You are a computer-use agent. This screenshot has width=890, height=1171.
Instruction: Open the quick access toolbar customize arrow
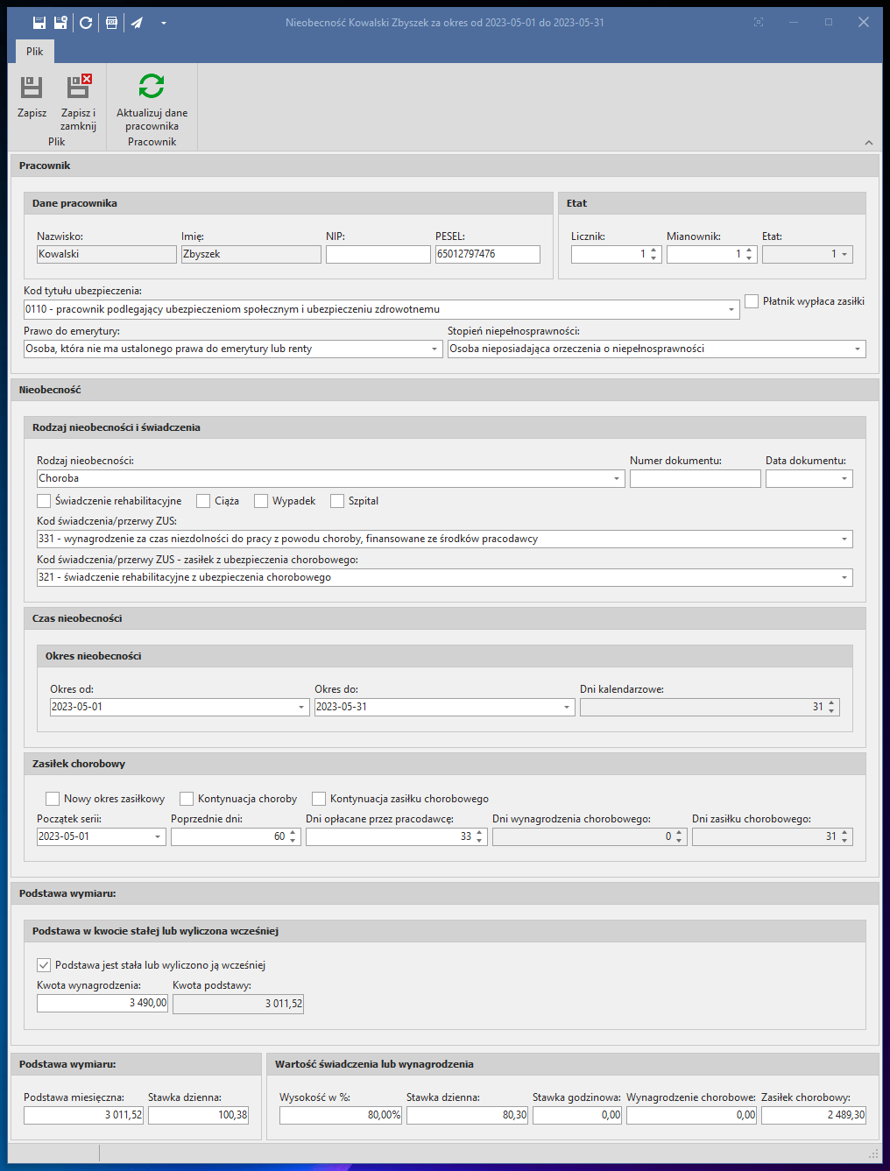pyautogui.click(x=164, y=23)
